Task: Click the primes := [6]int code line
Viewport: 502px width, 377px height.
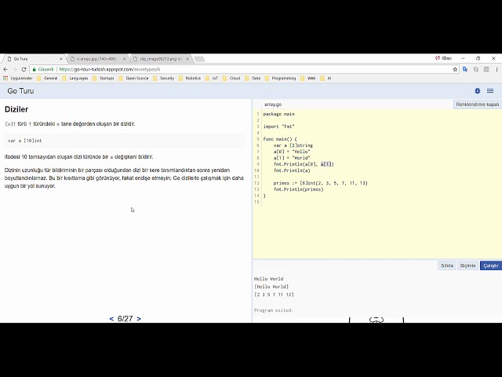Action: (x=320, y=183)
